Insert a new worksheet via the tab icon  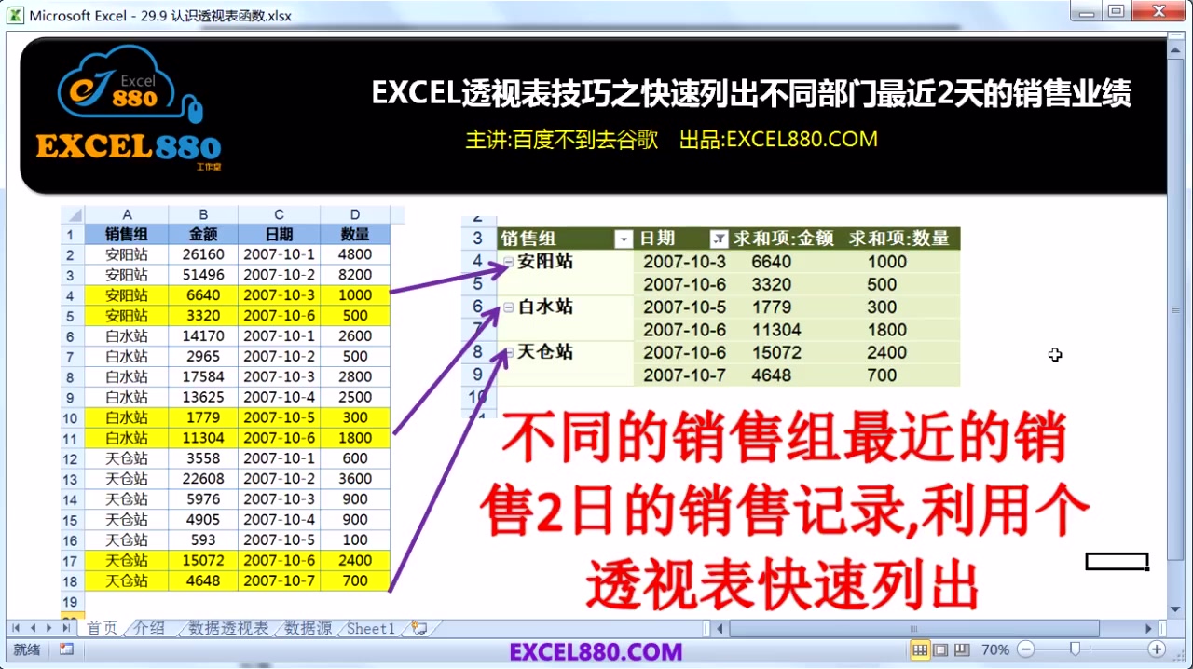point(413,627)
